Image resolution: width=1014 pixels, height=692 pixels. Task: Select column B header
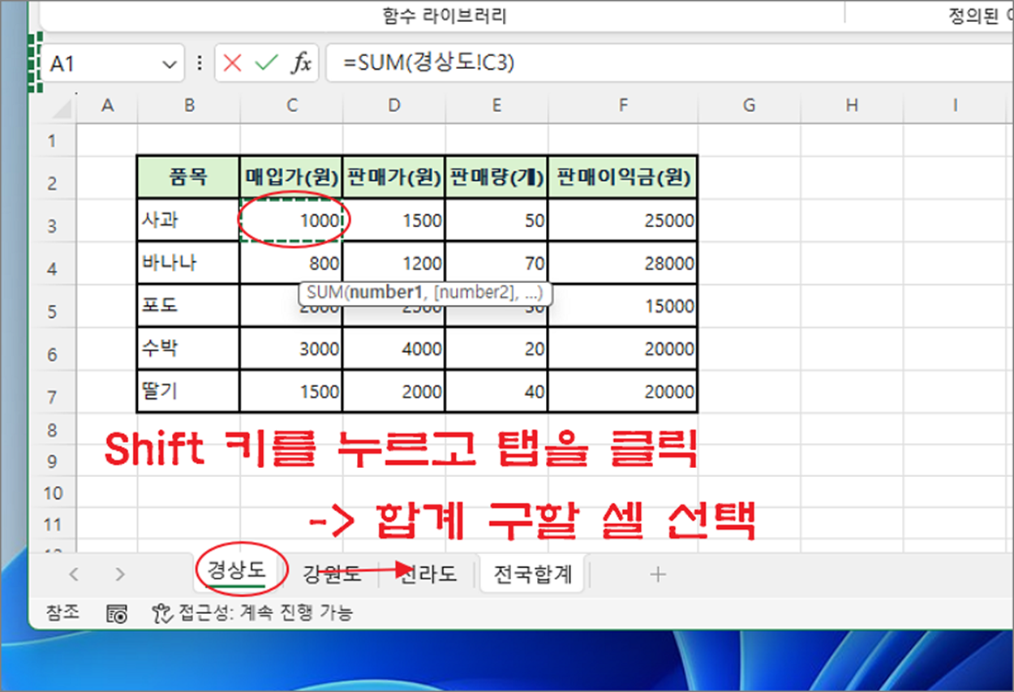click(x=189, y=105)
